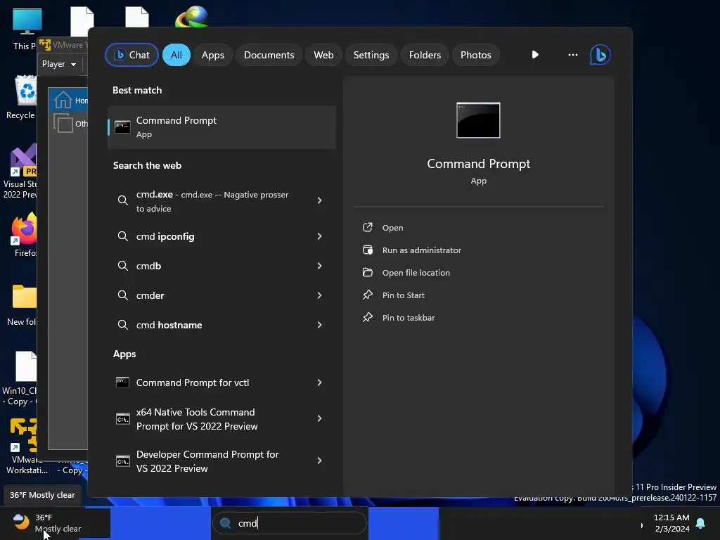720x540 pixels.
Task: Switch to the Folders filter tab
Action: click(x=425, y=55)
